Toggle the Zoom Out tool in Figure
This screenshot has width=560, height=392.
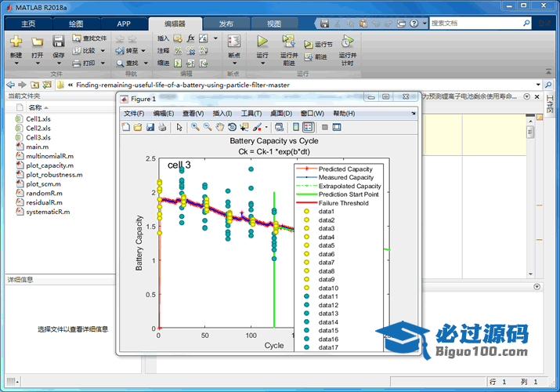click(207, 127)
